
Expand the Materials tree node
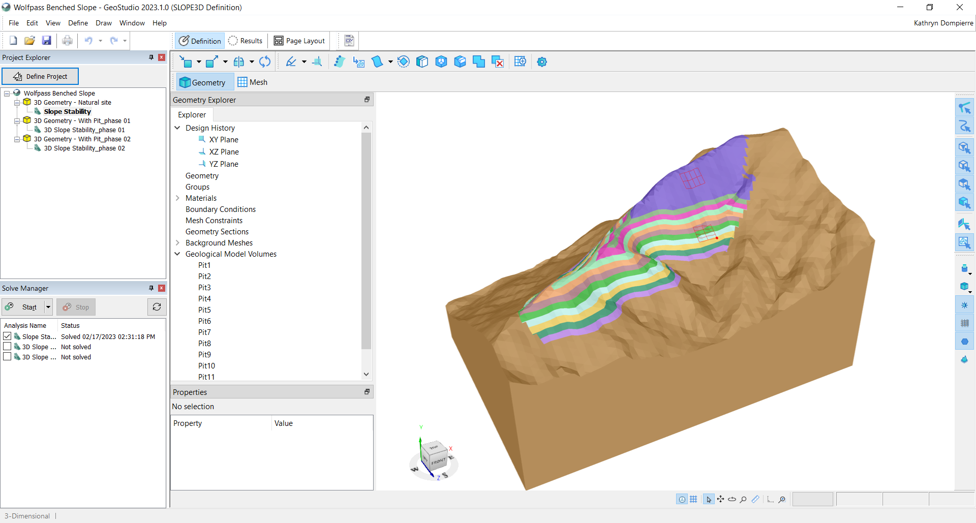(177, 198)
